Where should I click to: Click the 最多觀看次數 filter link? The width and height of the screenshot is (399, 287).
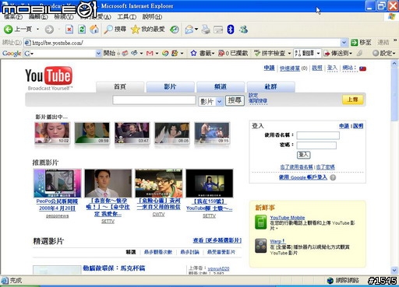tap(158, 252)
